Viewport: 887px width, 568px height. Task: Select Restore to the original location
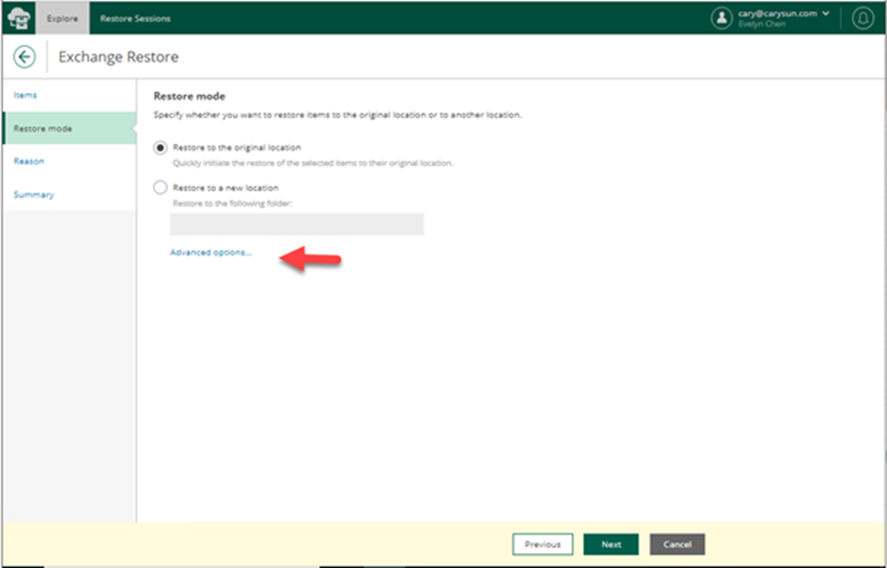(x=161, y=147)
